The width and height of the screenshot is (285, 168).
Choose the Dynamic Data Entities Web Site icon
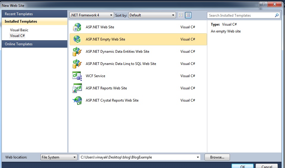click(x=77, y=52)
